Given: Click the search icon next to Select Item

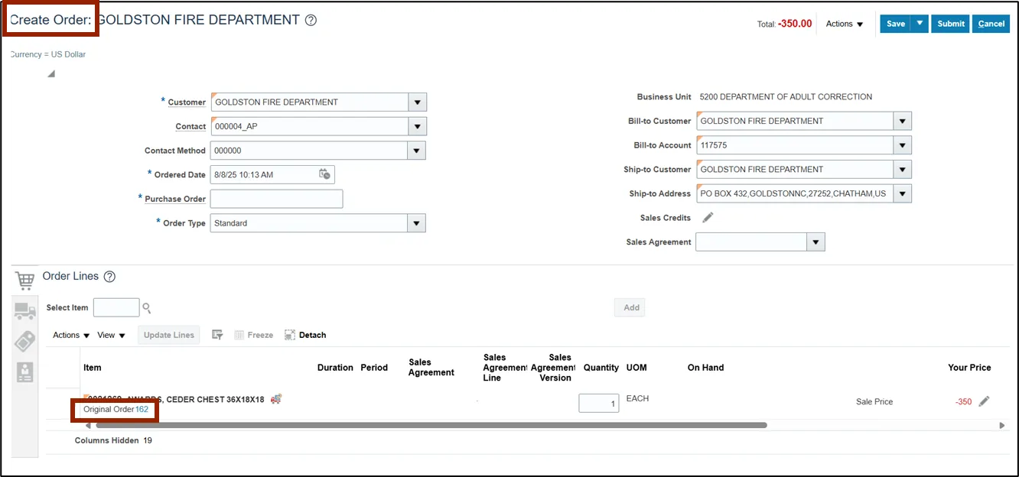Looking at the screenshot, I should (147, 308).
